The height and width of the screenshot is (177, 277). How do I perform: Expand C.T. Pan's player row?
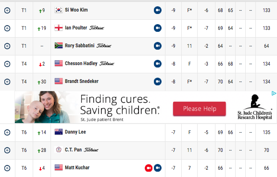click(x=7, y=150)
